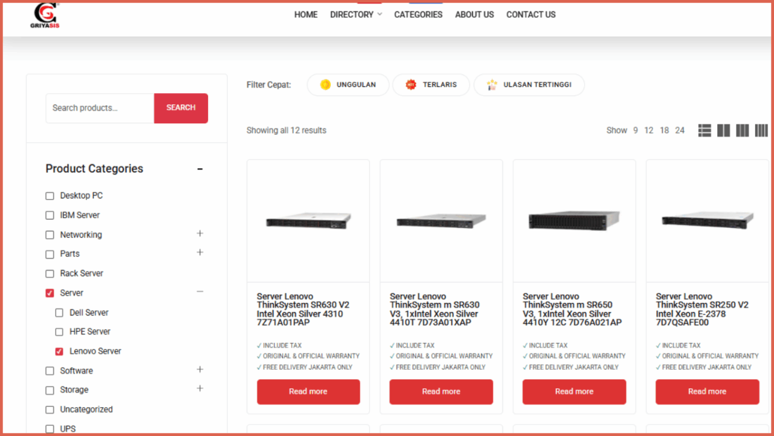Switch to list view layout
This screenshot has width=774, height=436.
tap(704, 130)
